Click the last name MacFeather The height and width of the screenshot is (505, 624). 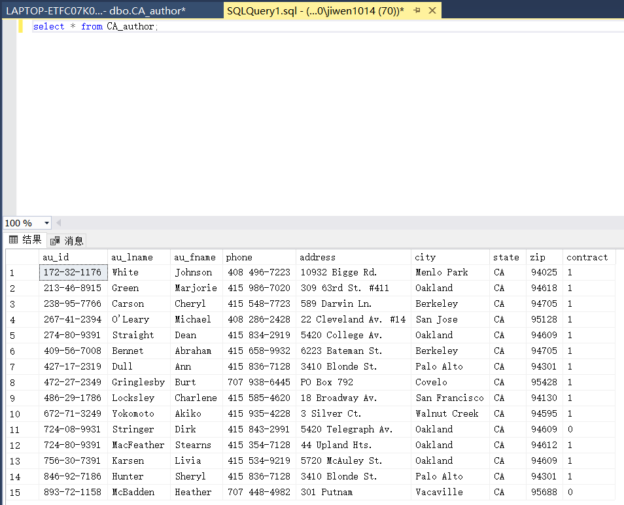pyautogui.click(x=138, y=445)
